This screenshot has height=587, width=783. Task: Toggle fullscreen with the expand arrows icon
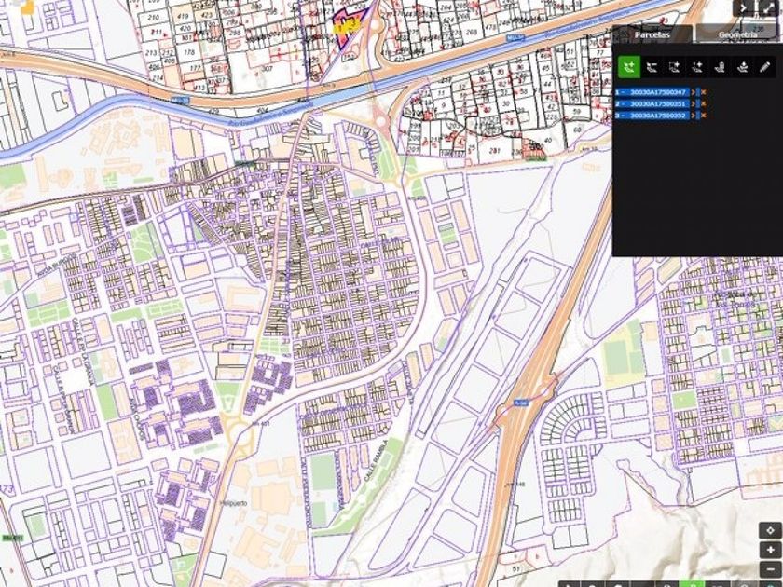[768, 7]
